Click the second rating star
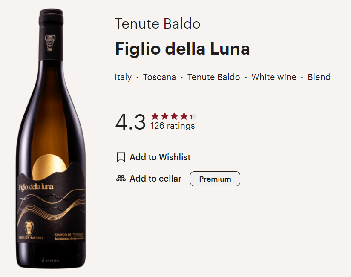 coord(165,116)
